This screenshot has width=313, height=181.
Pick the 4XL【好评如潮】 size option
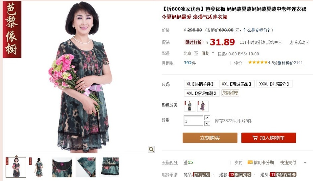tap(201, 93)
